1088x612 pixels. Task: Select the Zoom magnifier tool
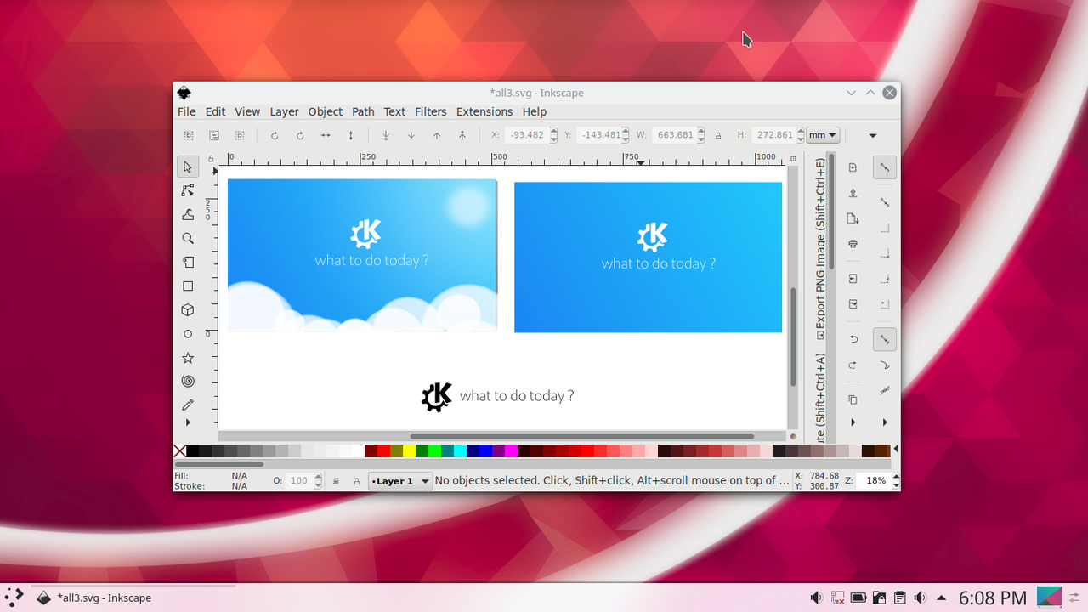click(x=188, y=238)
